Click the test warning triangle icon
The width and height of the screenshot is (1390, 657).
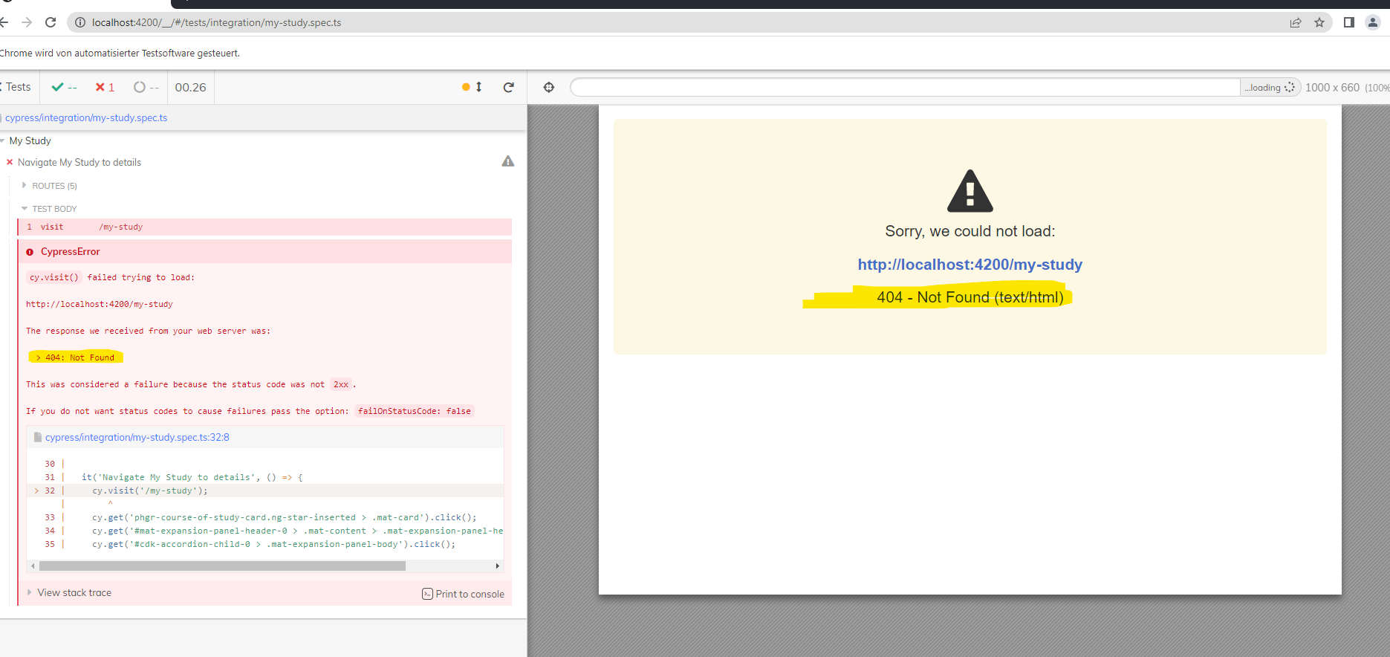[508, 161]
